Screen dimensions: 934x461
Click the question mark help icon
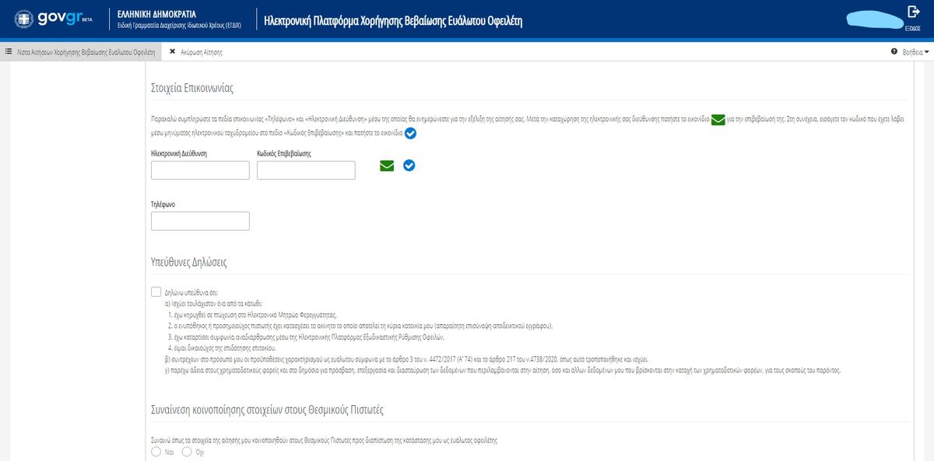[x=894, y=51]
